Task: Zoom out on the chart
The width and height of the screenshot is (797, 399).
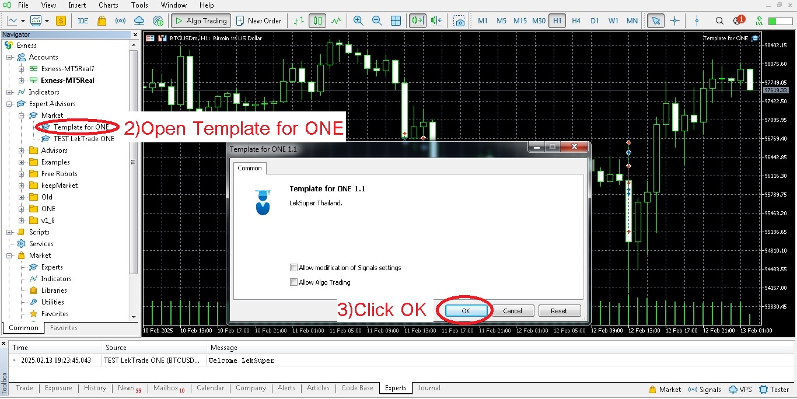Action: [x=377, y=21]
